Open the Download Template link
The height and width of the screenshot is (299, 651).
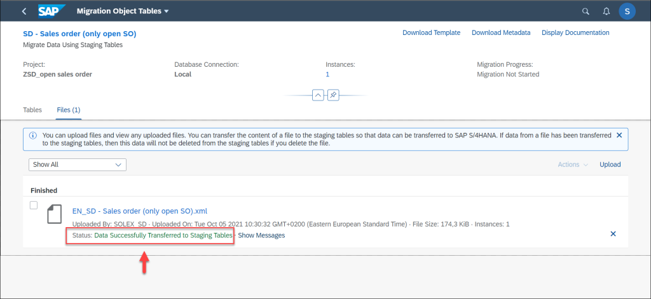coord(432,32)
